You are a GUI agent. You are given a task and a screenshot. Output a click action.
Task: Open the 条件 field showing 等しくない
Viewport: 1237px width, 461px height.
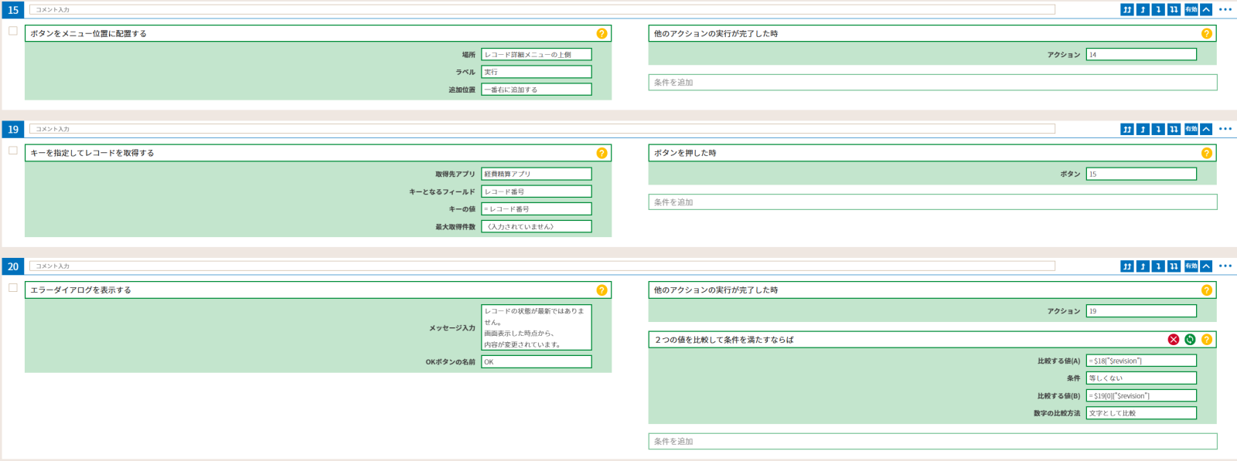point(1140,378)
